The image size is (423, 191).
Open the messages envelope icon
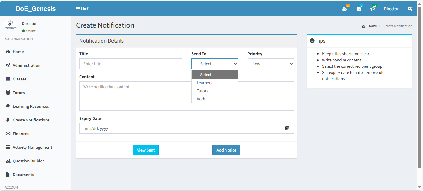[359, 9]
